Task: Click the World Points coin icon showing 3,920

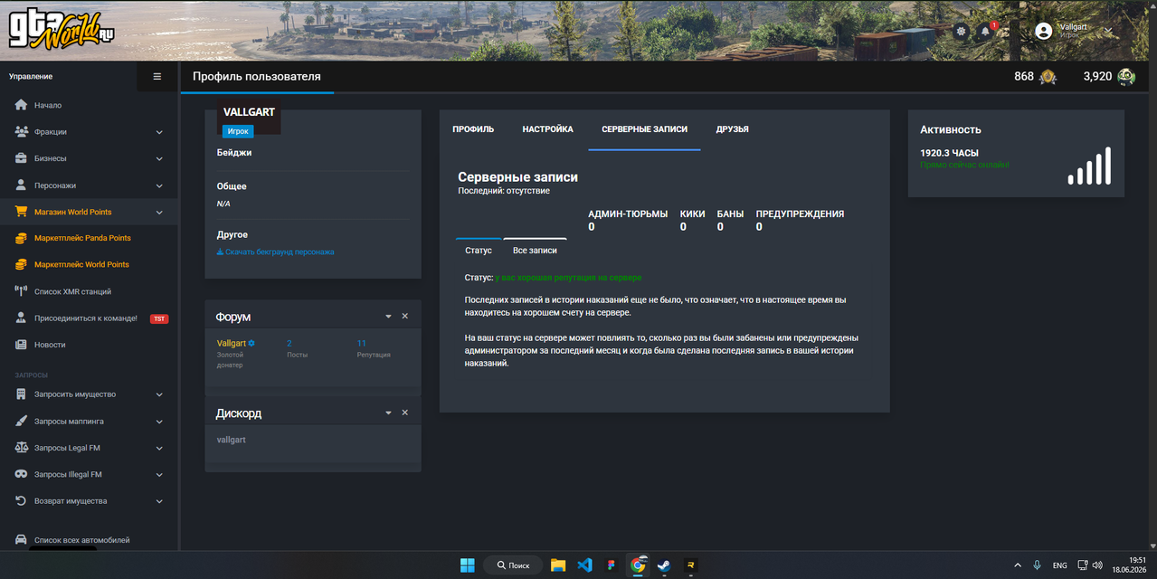Action: (x=1126, y=77)
